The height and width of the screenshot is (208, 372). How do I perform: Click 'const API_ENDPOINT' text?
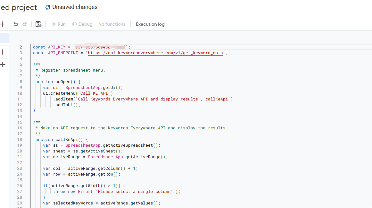pyautogui.click(x=55, y=53)
